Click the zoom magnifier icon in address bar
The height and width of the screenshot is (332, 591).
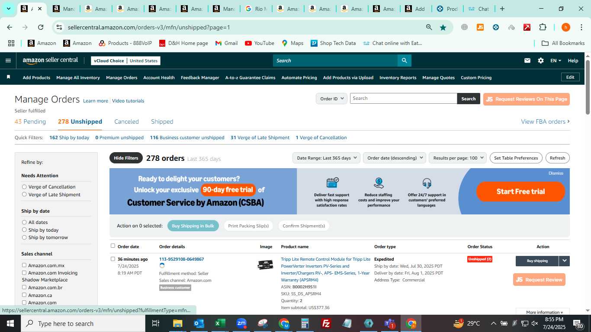(429, 27)
